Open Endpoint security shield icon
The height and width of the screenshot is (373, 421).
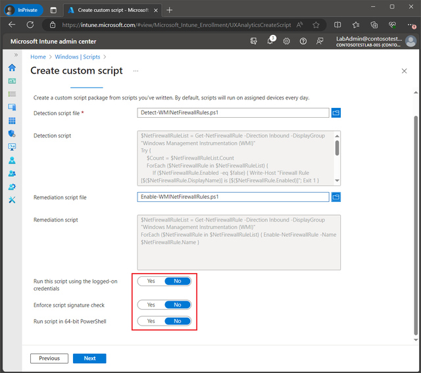pyautogui.click(x=12, y=134)
